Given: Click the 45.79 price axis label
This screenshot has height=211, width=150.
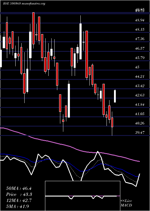Looking at the screenshot, I should [x=139, y=58].
